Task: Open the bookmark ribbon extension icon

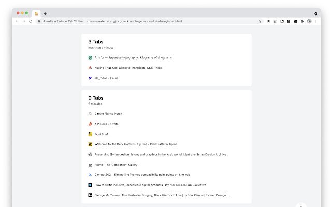Action: tap(268, 21)
